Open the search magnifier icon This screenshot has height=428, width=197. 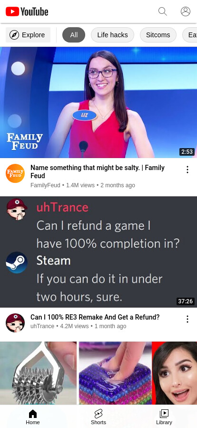coord(163,11)
